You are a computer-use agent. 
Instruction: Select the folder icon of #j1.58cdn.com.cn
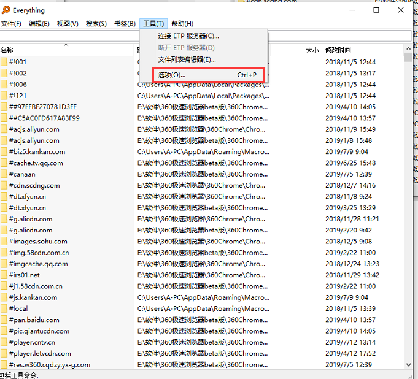pyautogui.click(x=4, y=286)
